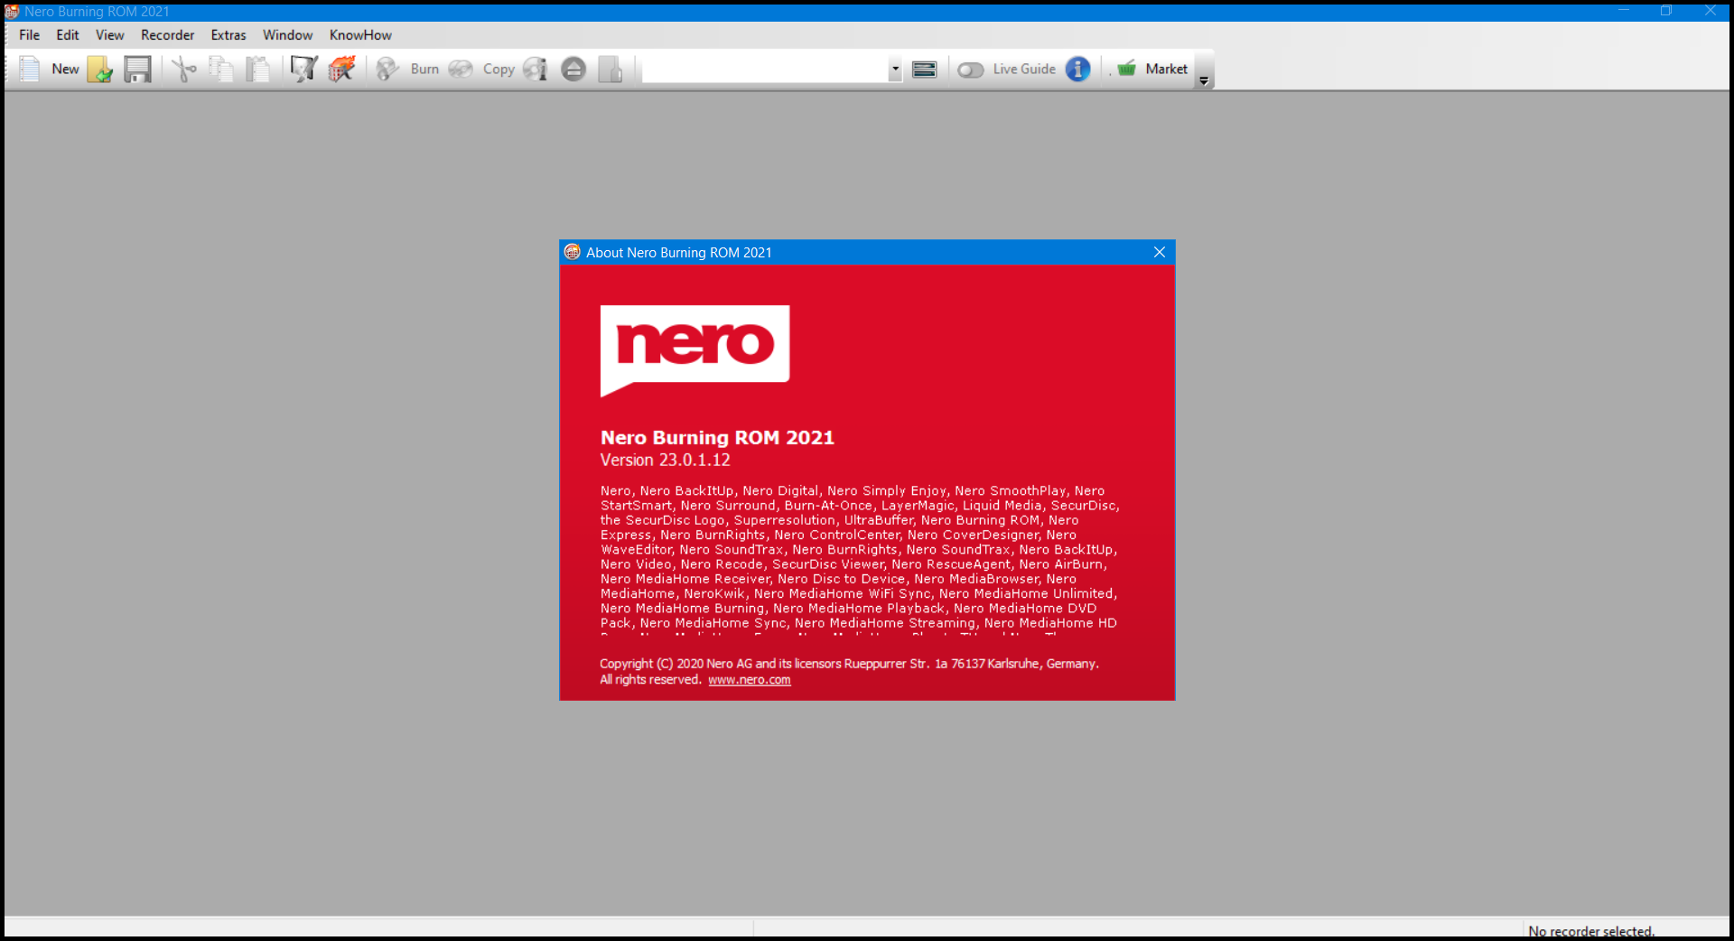This screenshot has height=941, width=1734.
Task: Click the green Market basket icon
Action: click(x=1126, y=69)
